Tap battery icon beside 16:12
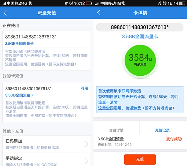The width and height of the screenshot is (187, 166). click(89, 3)
